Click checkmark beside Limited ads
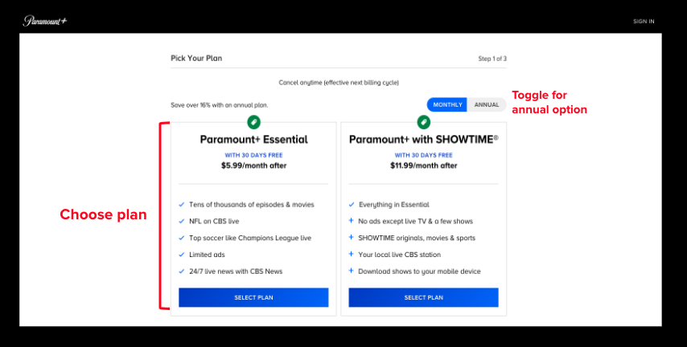Viewport: 687px width, 347px height. pyautogui.click(x=182, y=255)
